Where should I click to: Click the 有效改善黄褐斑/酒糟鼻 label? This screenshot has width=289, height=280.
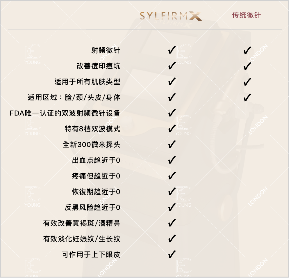coord(82,223)
